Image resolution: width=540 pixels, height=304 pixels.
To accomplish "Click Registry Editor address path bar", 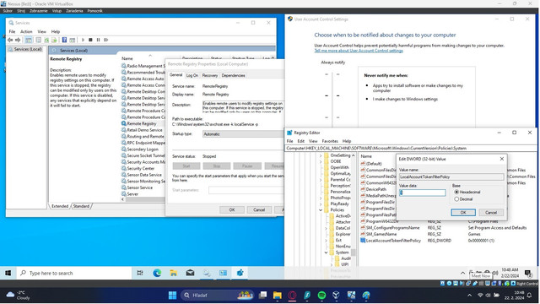I will pos(411,149).
